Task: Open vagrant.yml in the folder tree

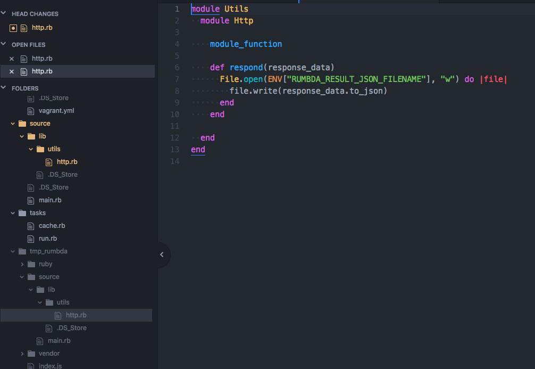Action: [x=56, y=111]
